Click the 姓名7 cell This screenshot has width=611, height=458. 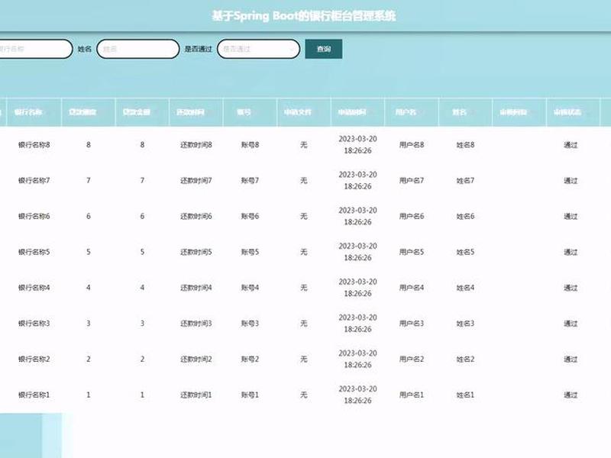(x=465, y=180)
